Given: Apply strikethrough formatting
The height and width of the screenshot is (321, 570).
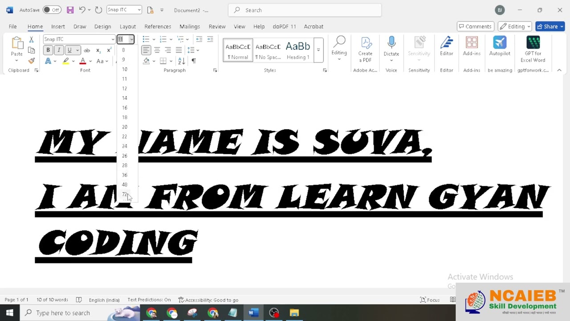Looking at the screenshot, I should click(x=87, y=50).
